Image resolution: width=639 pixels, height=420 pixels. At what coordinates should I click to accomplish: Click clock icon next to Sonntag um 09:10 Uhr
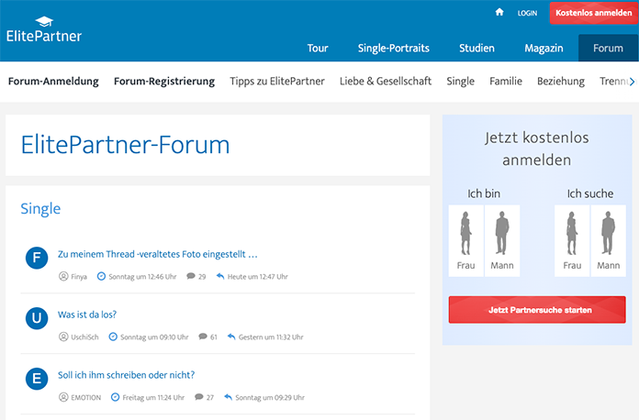tap(113, 337)
